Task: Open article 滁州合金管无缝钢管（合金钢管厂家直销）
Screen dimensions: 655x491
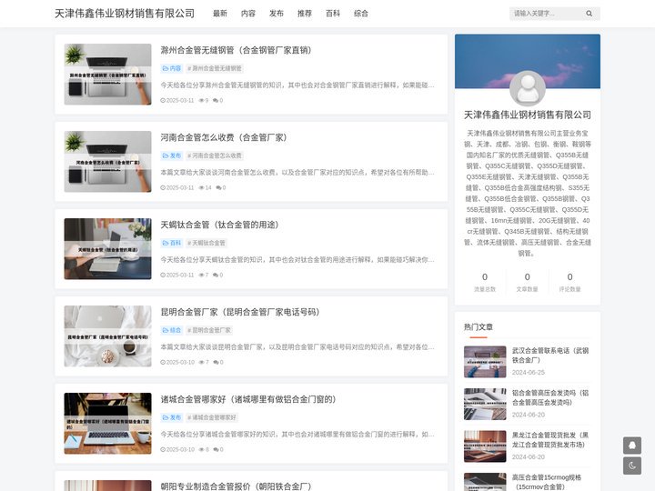Action: [236, 50]
